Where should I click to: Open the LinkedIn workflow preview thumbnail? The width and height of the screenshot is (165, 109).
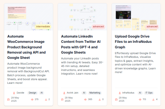(82, 17)
